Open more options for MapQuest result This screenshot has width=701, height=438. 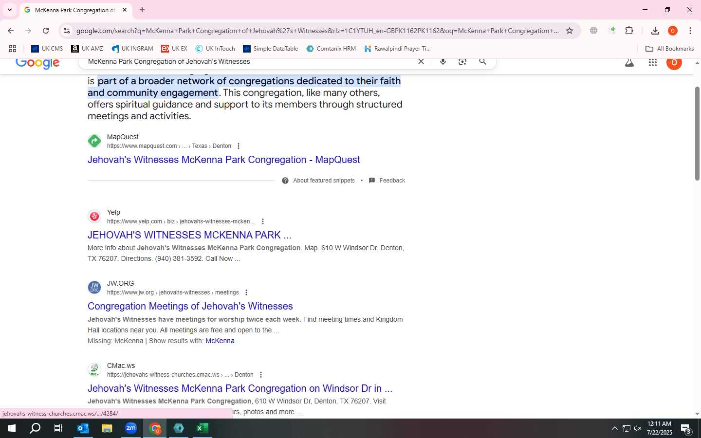[x=238, y=146]
